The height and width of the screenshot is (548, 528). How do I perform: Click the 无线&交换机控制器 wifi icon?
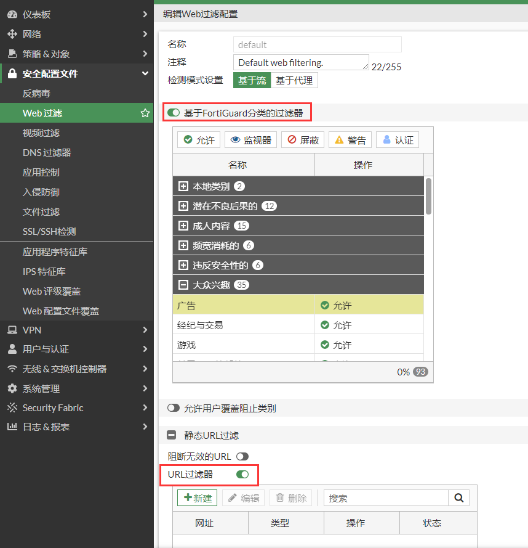[x=12, y=369]
